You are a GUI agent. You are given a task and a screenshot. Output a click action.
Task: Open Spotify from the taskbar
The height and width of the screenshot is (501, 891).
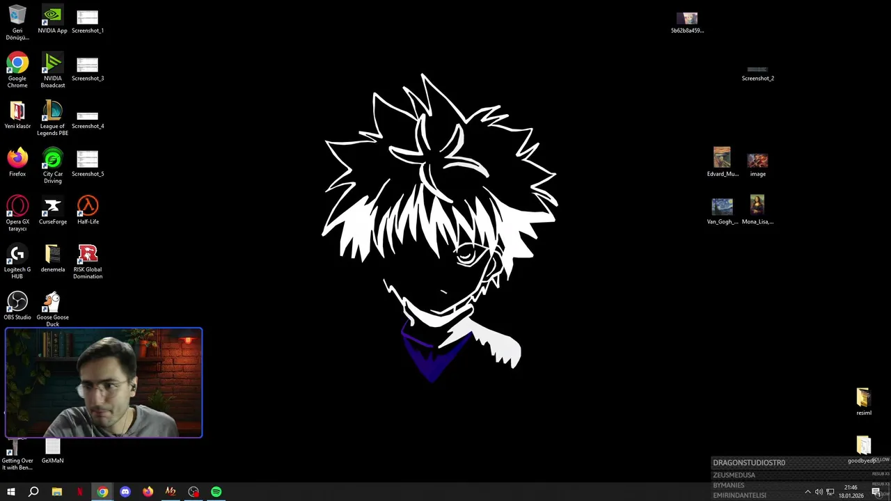coord(216,492)
